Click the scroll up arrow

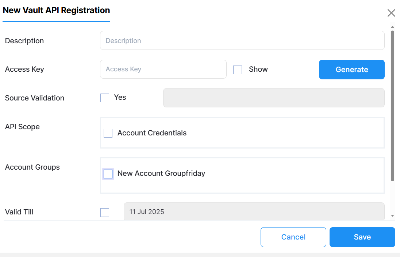tap(393, 27)
